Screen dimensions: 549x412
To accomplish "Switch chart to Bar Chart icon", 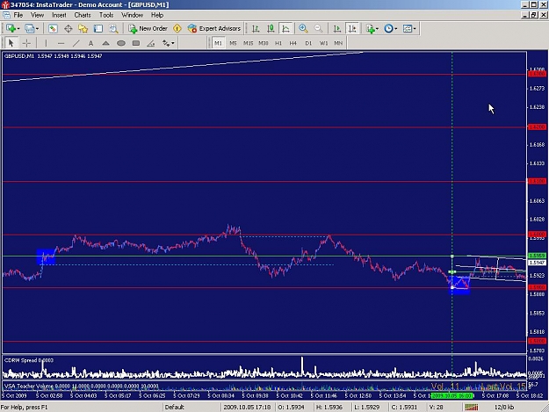I will tap(256, 29).
